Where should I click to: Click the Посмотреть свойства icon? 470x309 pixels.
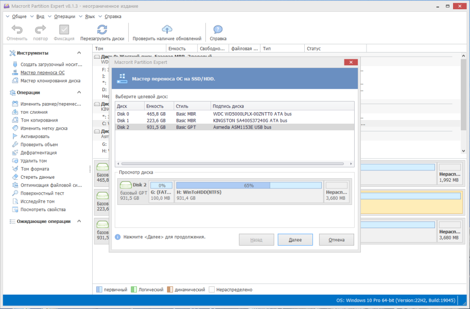point(15,209)
